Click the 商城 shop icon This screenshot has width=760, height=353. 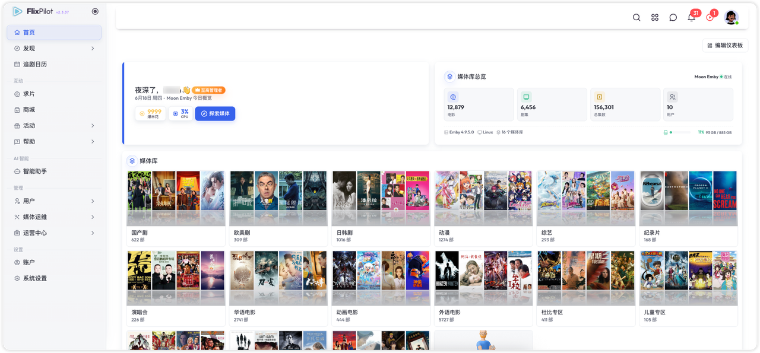click(x=17, y=110)
